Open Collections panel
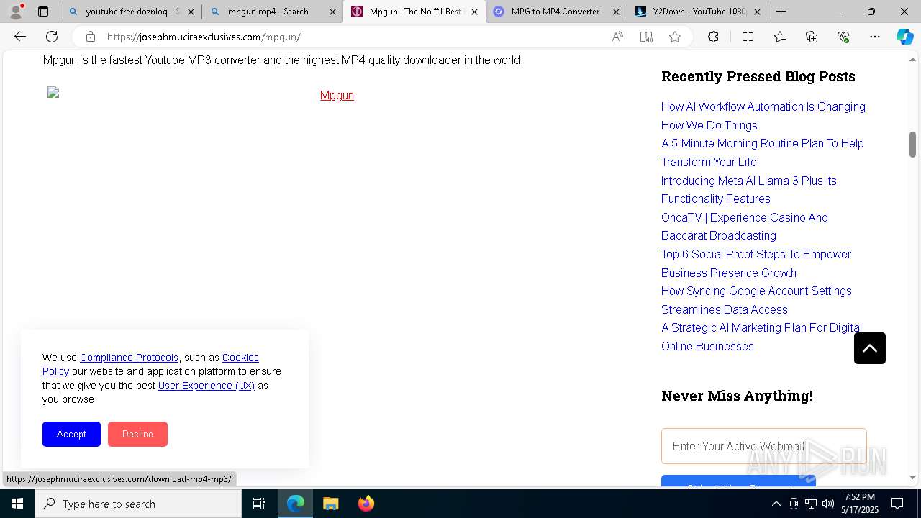Screen dimensions: 921x518 point(812,37)
